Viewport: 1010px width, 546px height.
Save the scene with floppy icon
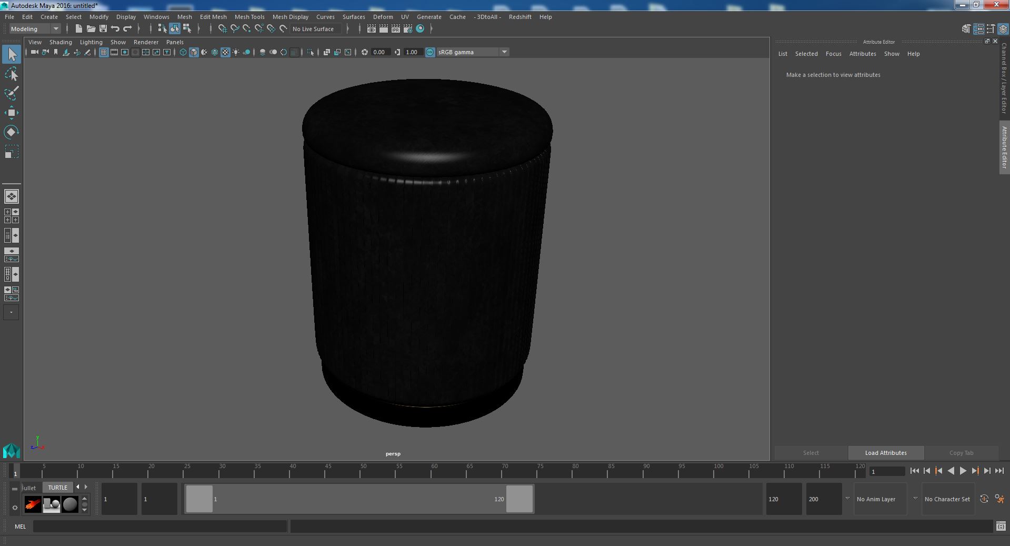[x=103, y=29]
